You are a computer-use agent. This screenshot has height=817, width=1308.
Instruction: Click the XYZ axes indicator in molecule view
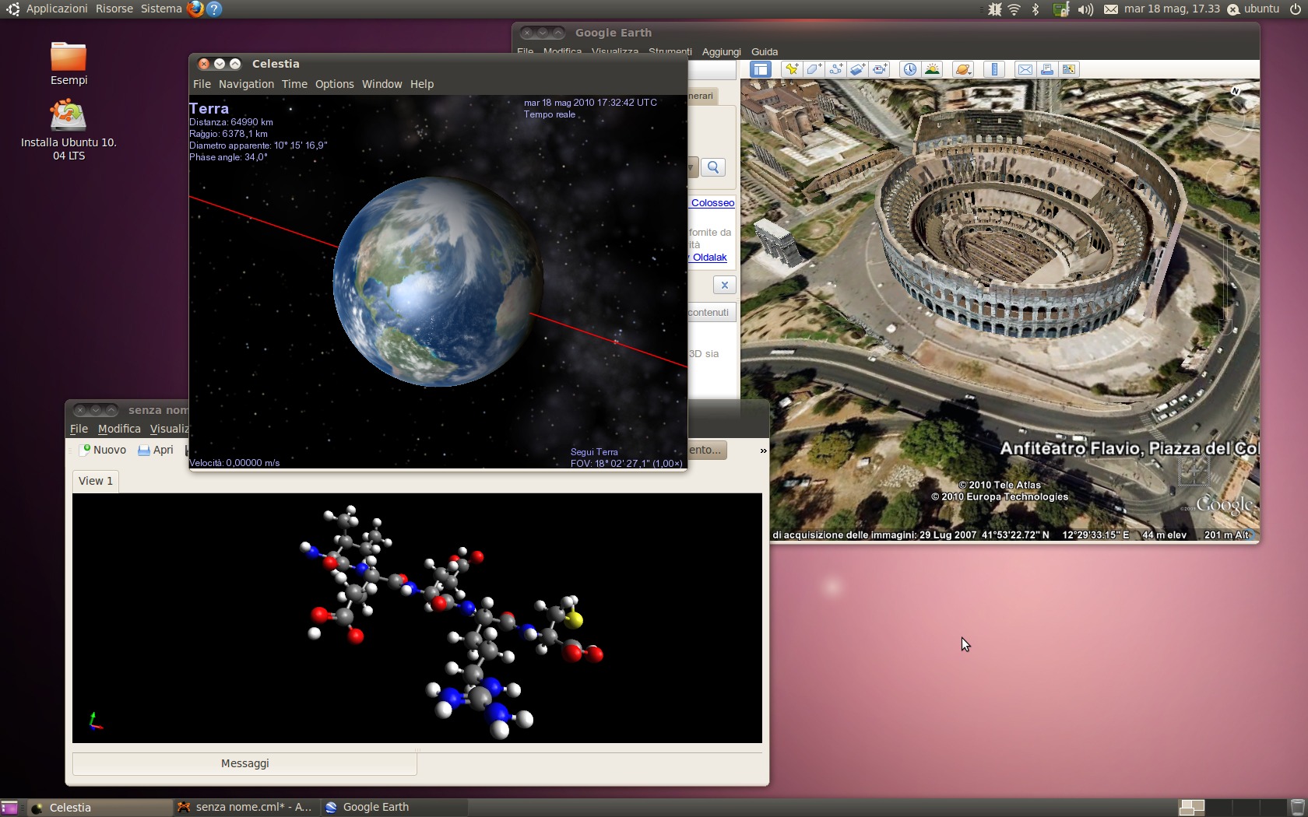95,721
